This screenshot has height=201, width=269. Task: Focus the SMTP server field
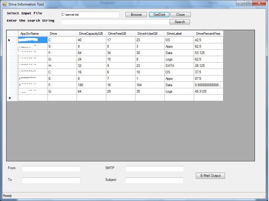[154, 169]
